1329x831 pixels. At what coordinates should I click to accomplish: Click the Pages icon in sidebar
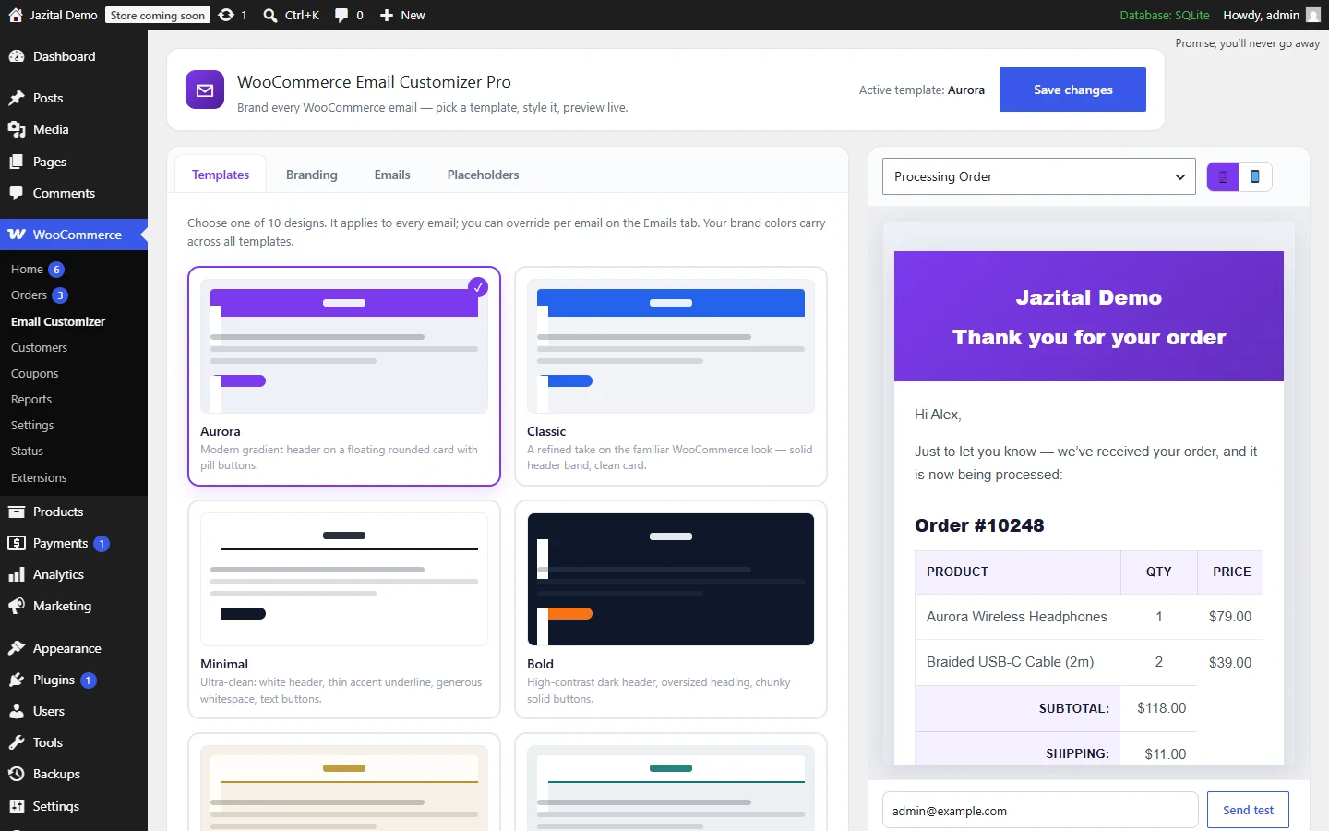click(x=17, y=162)
